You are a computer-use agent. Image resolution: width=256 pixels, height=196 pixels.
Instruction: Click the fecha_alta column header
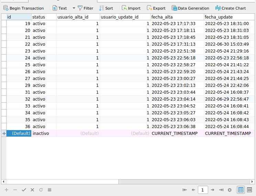coord(177,17)
